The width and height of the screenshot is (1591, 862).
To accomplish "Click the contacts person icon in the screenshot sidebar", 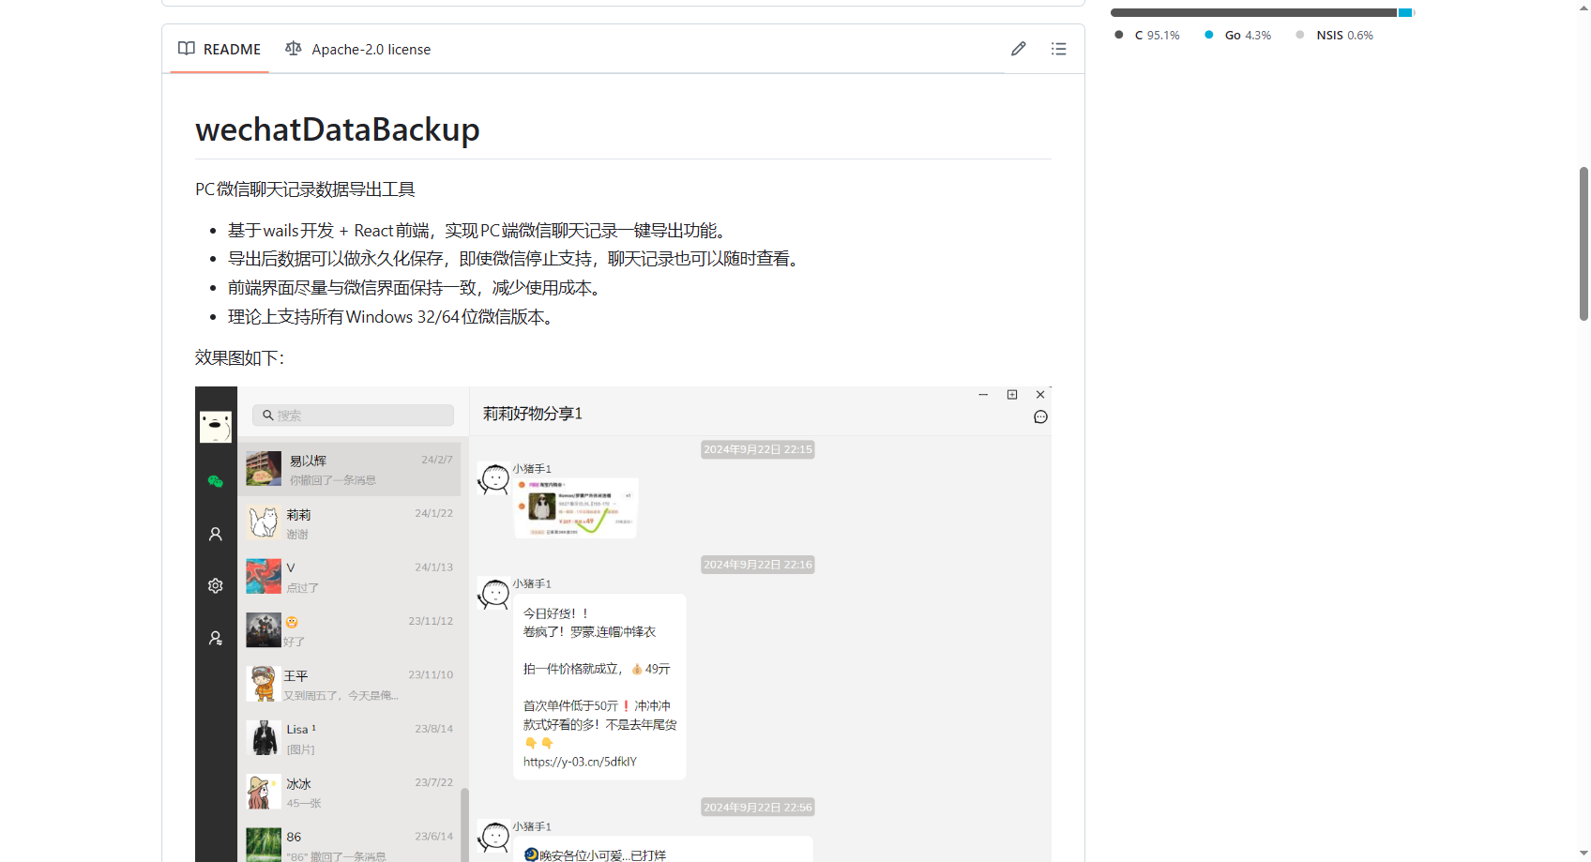I will [x=215, y=534].
